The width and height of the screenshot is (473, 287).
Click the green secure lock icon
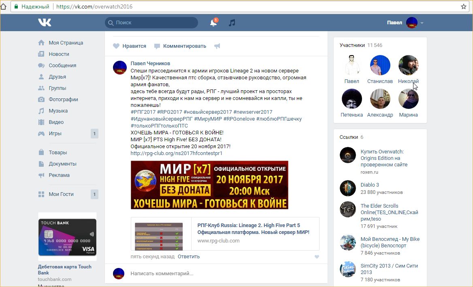(x=16, y=6)
